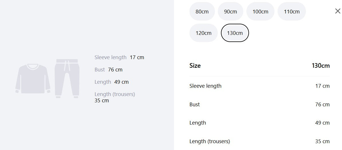The width and height of the screenshot is (342, 150).
Task: Click the Bust 76 cm label near the illustration
Action: (108, 70)
